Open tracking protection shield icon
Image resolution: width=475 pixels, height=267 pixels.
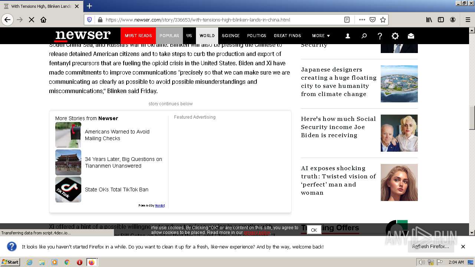click(89, 20)
